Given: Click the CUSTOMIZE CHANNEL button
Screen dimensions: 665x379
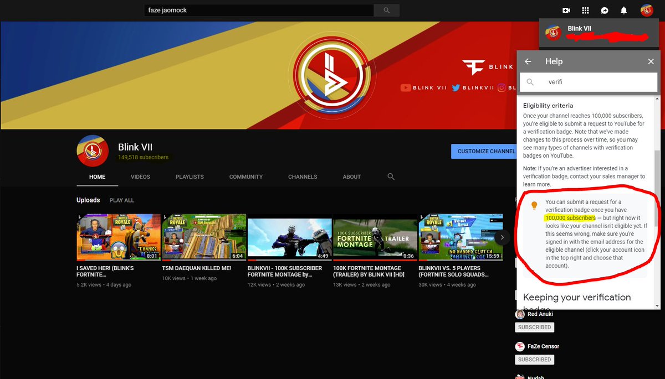Looking at the screenshot, I should pos(484,151).
